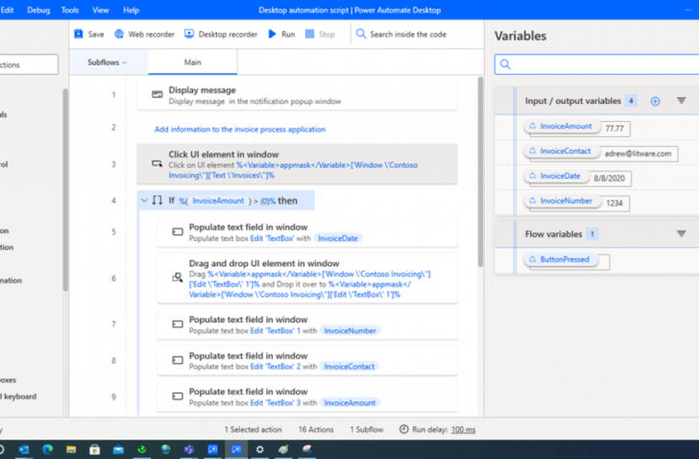Screen dimensions: 699x459
Task: Click the actions pane vertical scrollbar
Action: click(x=65, y=189)
